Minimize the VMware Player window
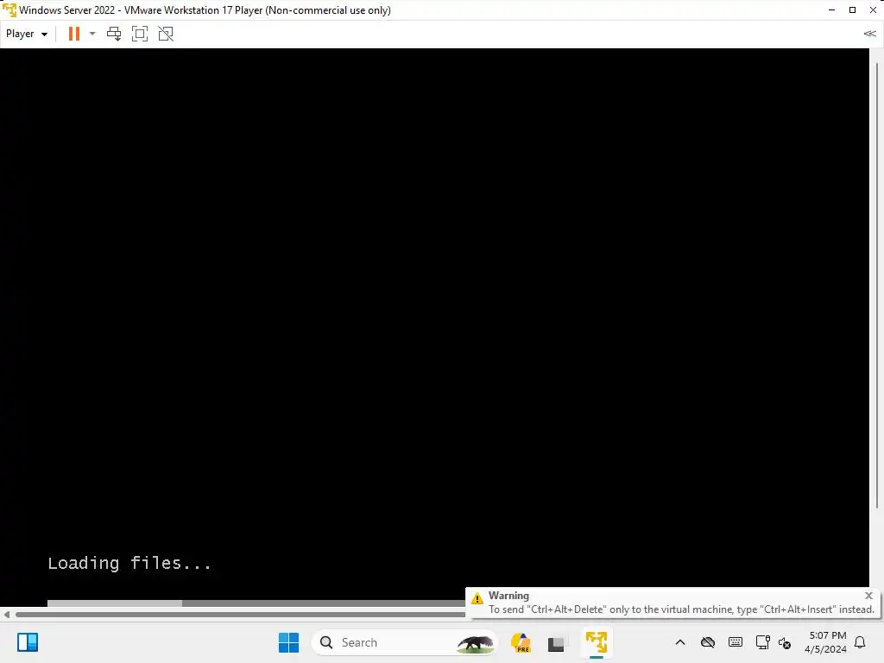The image size is (884, 663). tap(831, 10)
